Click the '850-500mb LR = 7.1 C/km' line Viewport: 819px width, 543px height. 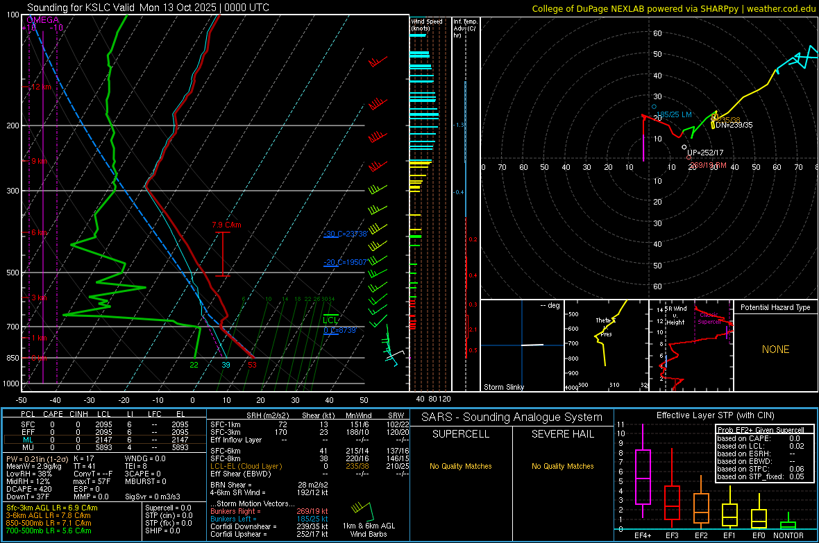coord(49,523)
